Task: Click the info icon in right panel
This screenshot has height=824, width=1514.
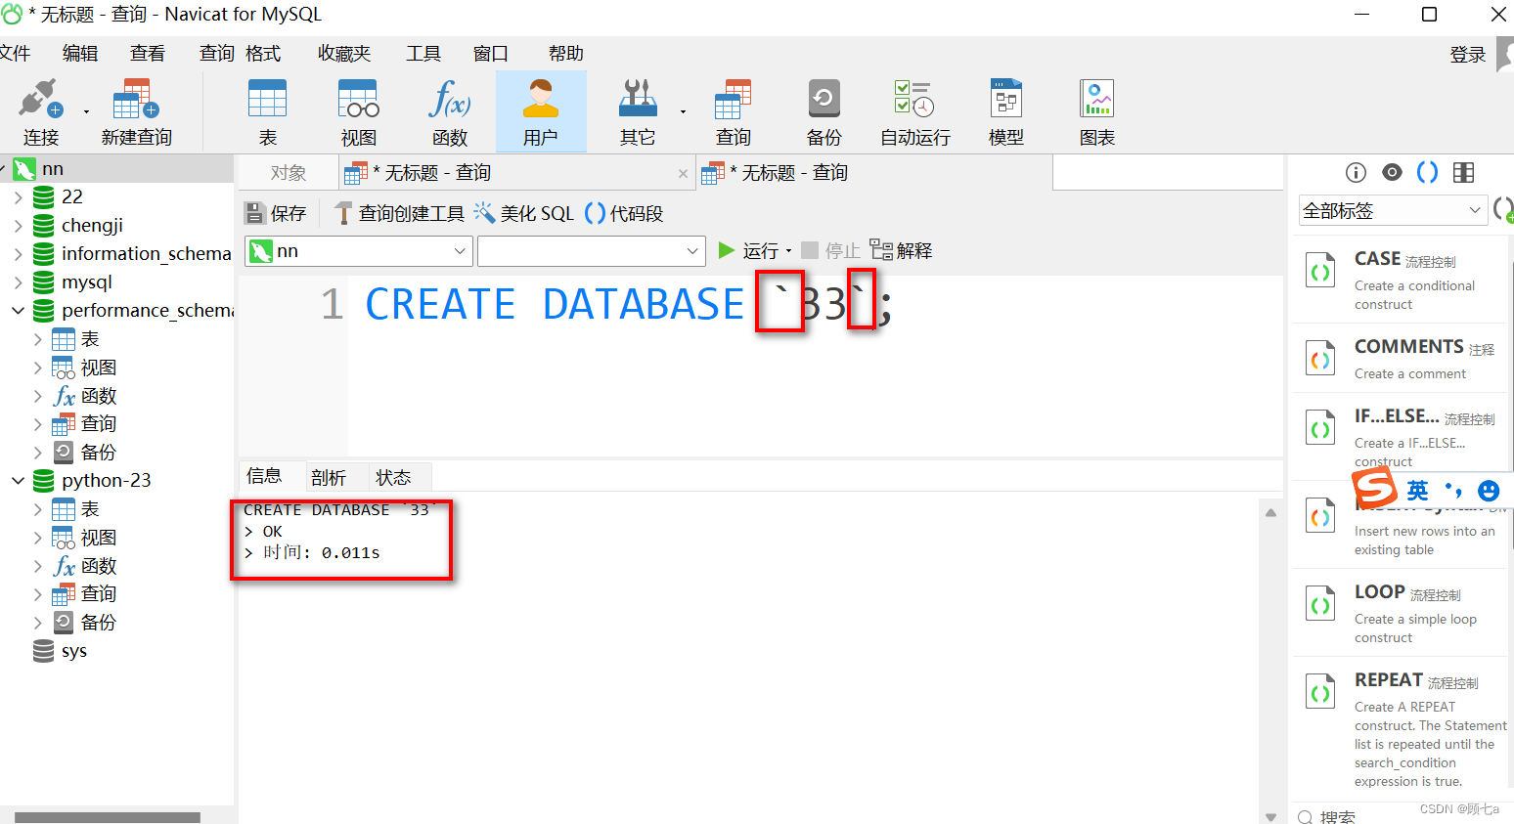Action: coord(1356,173)
